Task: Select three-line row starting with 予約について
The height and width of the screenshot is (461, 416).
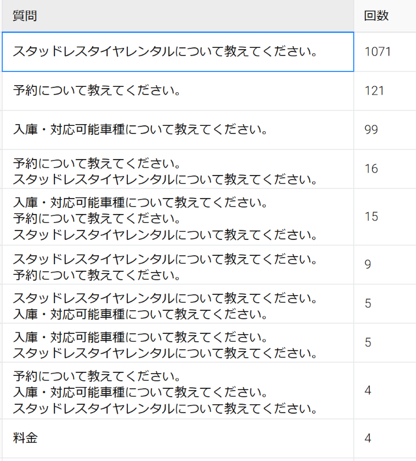Action: pos(178,392)
